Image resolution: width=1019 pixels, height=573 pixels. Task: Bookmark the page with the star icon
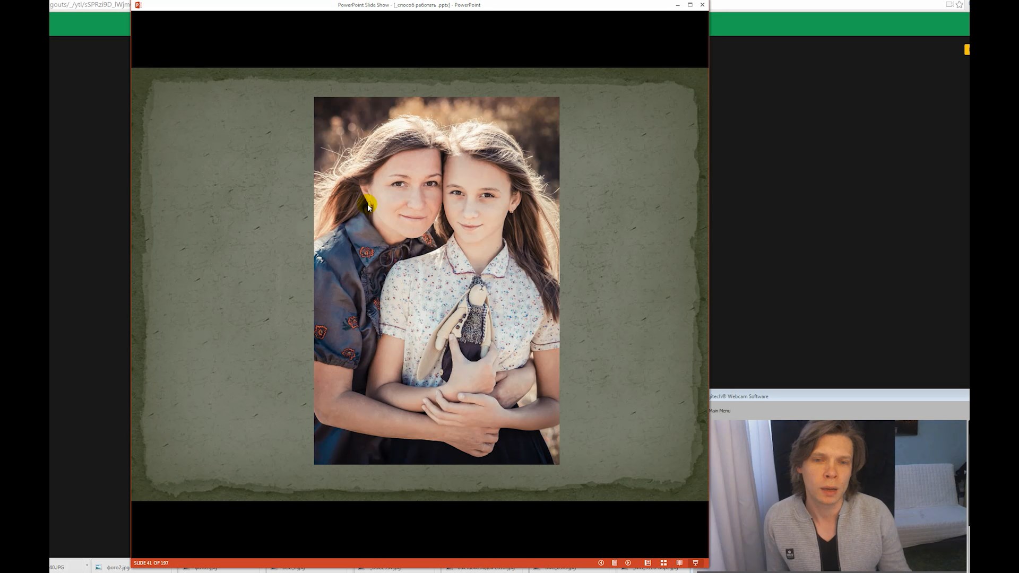[960, 5]
